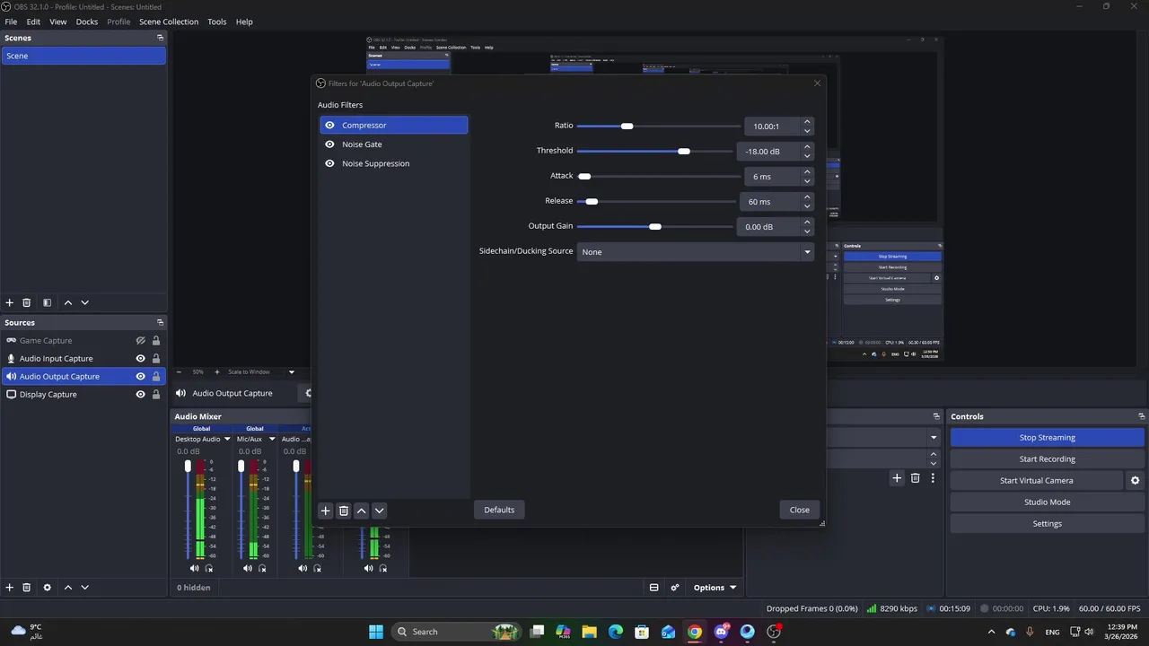
Task: Decrease Release value with down arrow
Action: point(807,206)
